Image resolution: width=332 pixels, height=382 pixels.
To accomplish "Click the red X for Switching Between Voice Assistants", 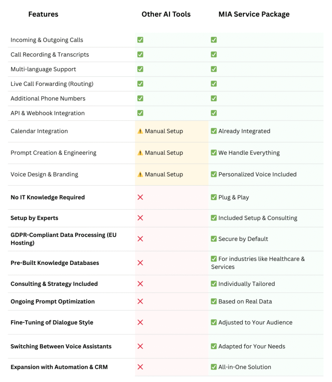I will coord(140,347).
